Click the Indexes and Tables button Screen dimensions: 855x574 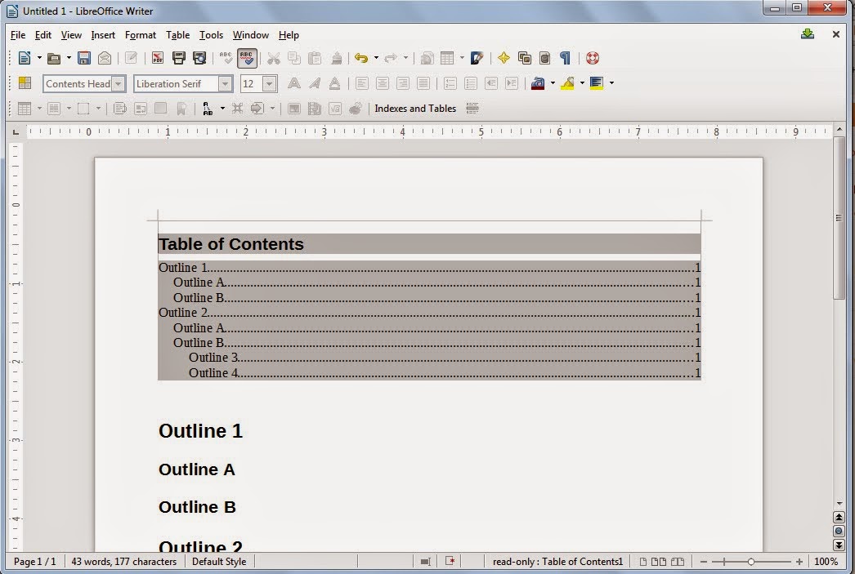414,108
